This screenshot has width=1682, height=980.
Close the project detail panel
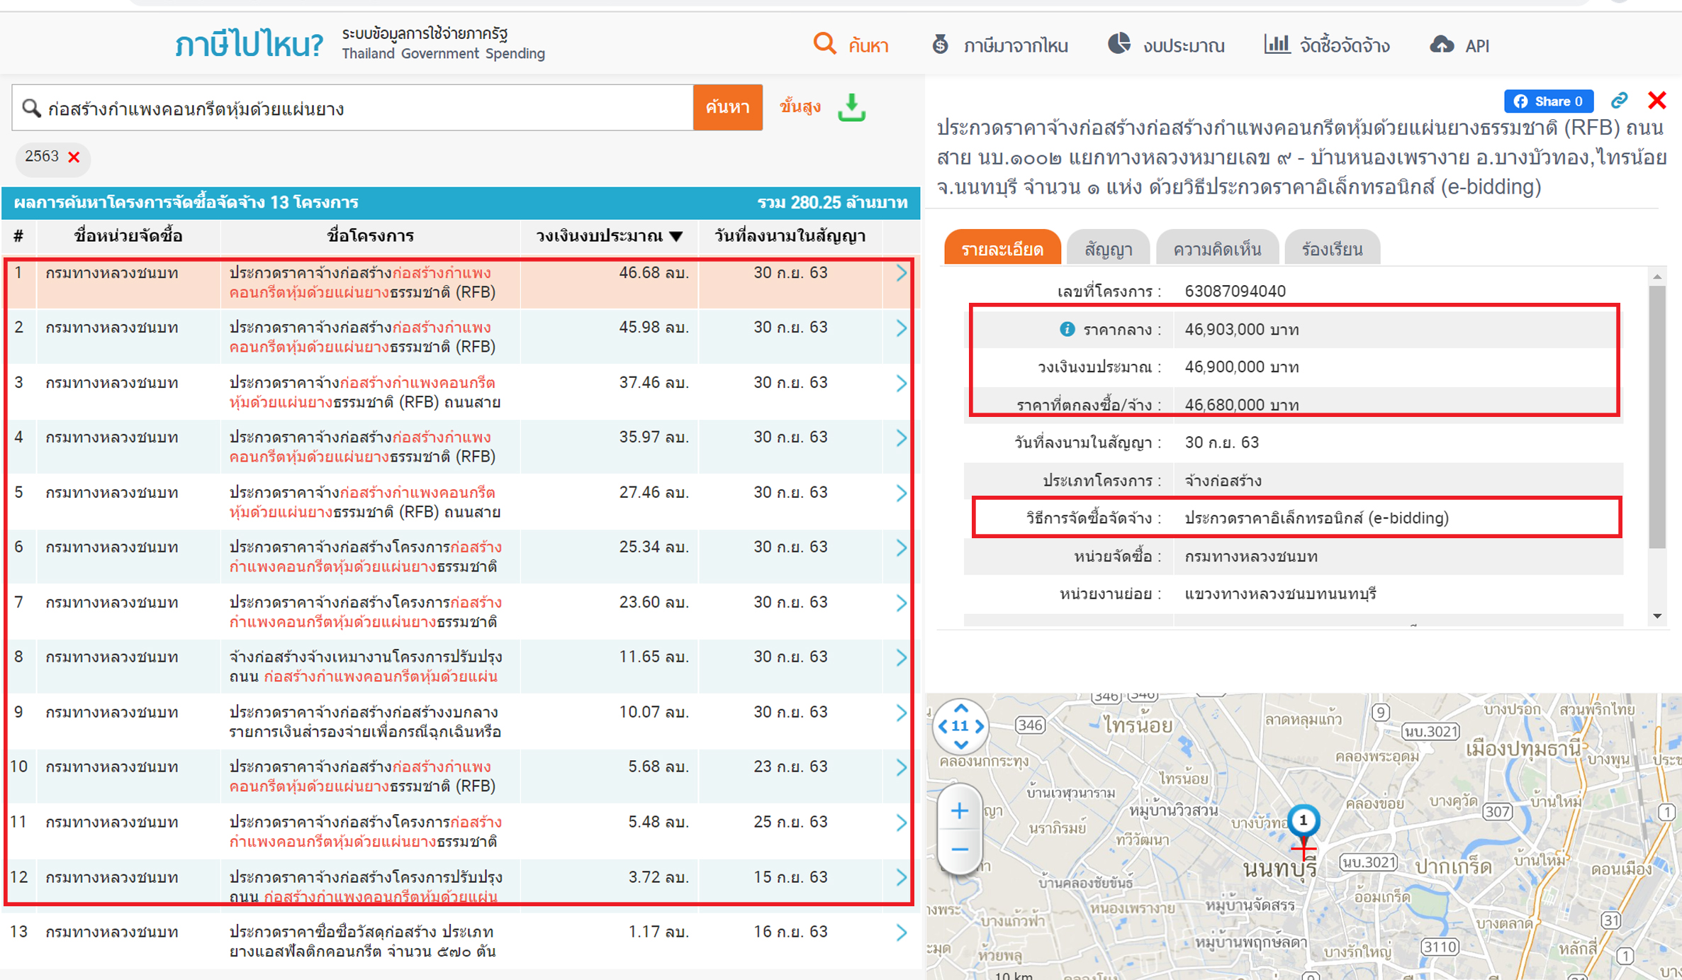[1656, 101]
